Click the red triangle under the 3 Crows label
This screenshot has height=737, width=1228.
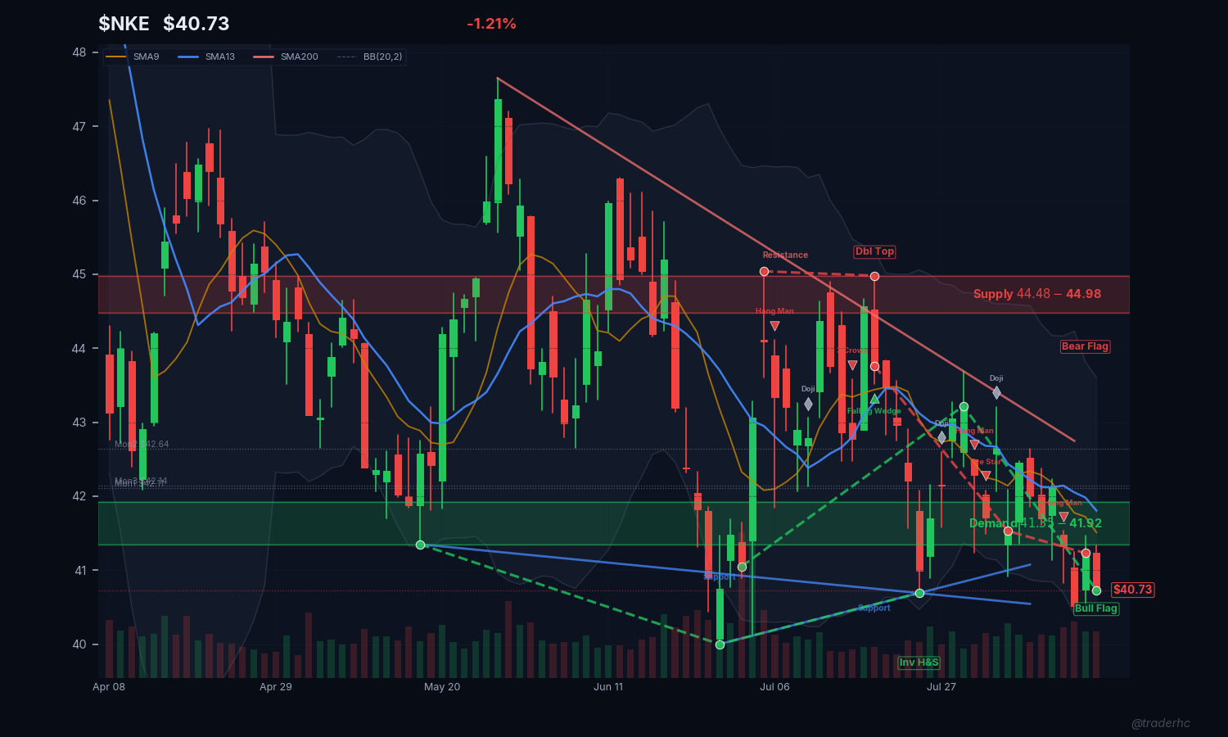(x=852, y=365)
